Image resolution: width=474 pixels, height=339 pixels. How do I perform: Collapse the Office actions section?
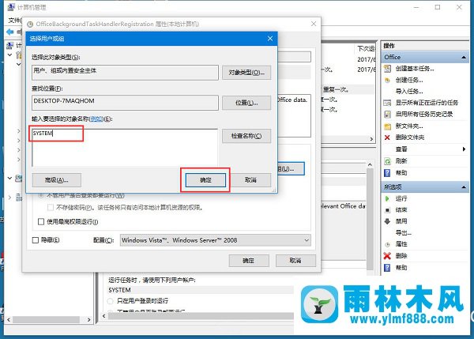point(464,57)
